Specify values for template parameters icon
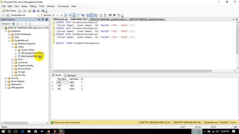 (119, 15)
